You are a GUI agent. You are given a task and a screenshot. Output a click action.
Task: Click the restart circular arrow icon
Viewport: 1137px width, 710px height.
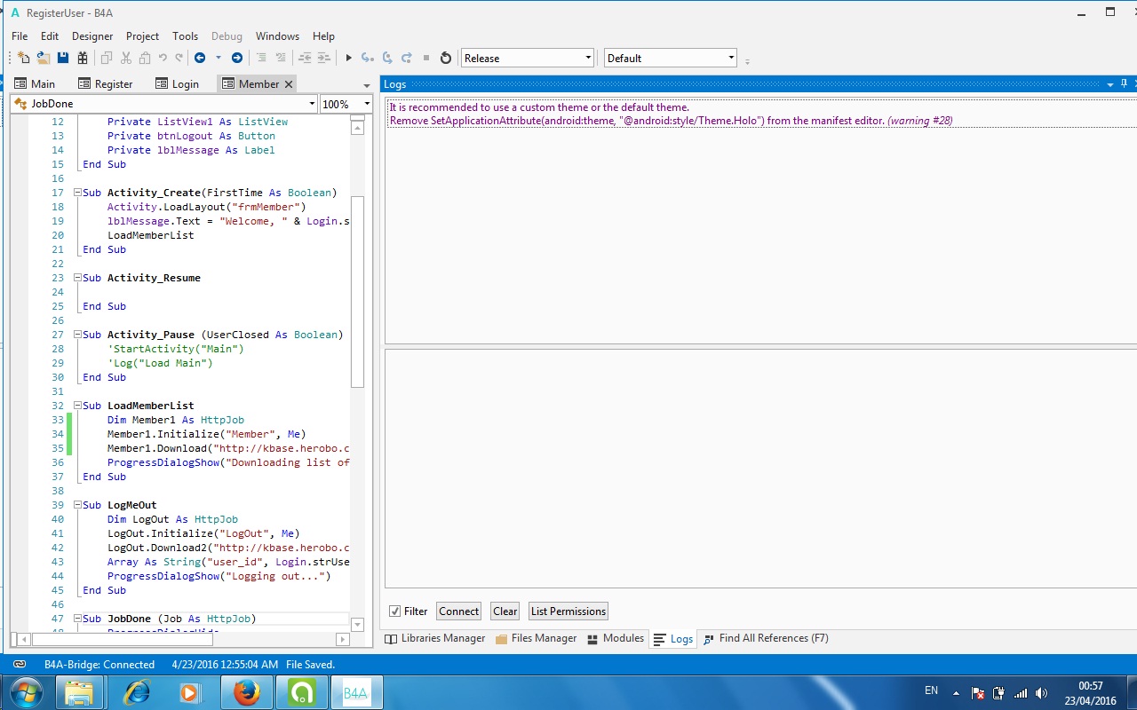(x=446, y=59)
